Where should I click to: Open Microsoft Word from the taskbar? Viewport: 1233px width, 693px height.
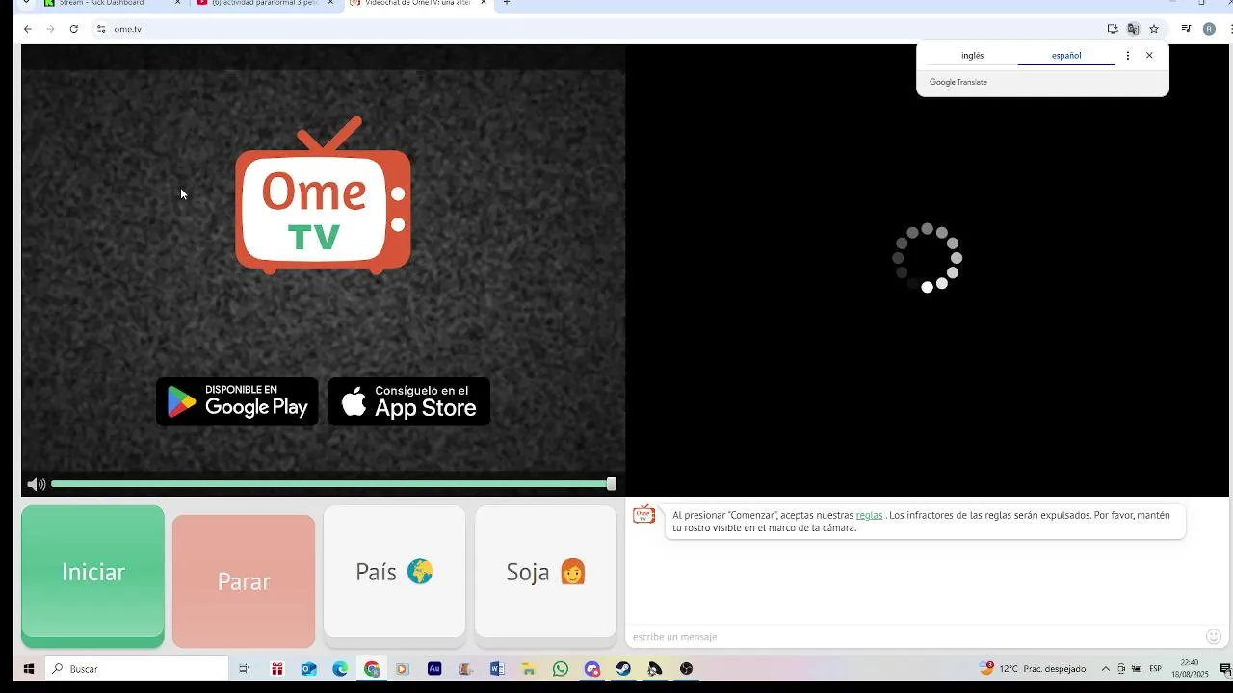click(x=497, y=669)
